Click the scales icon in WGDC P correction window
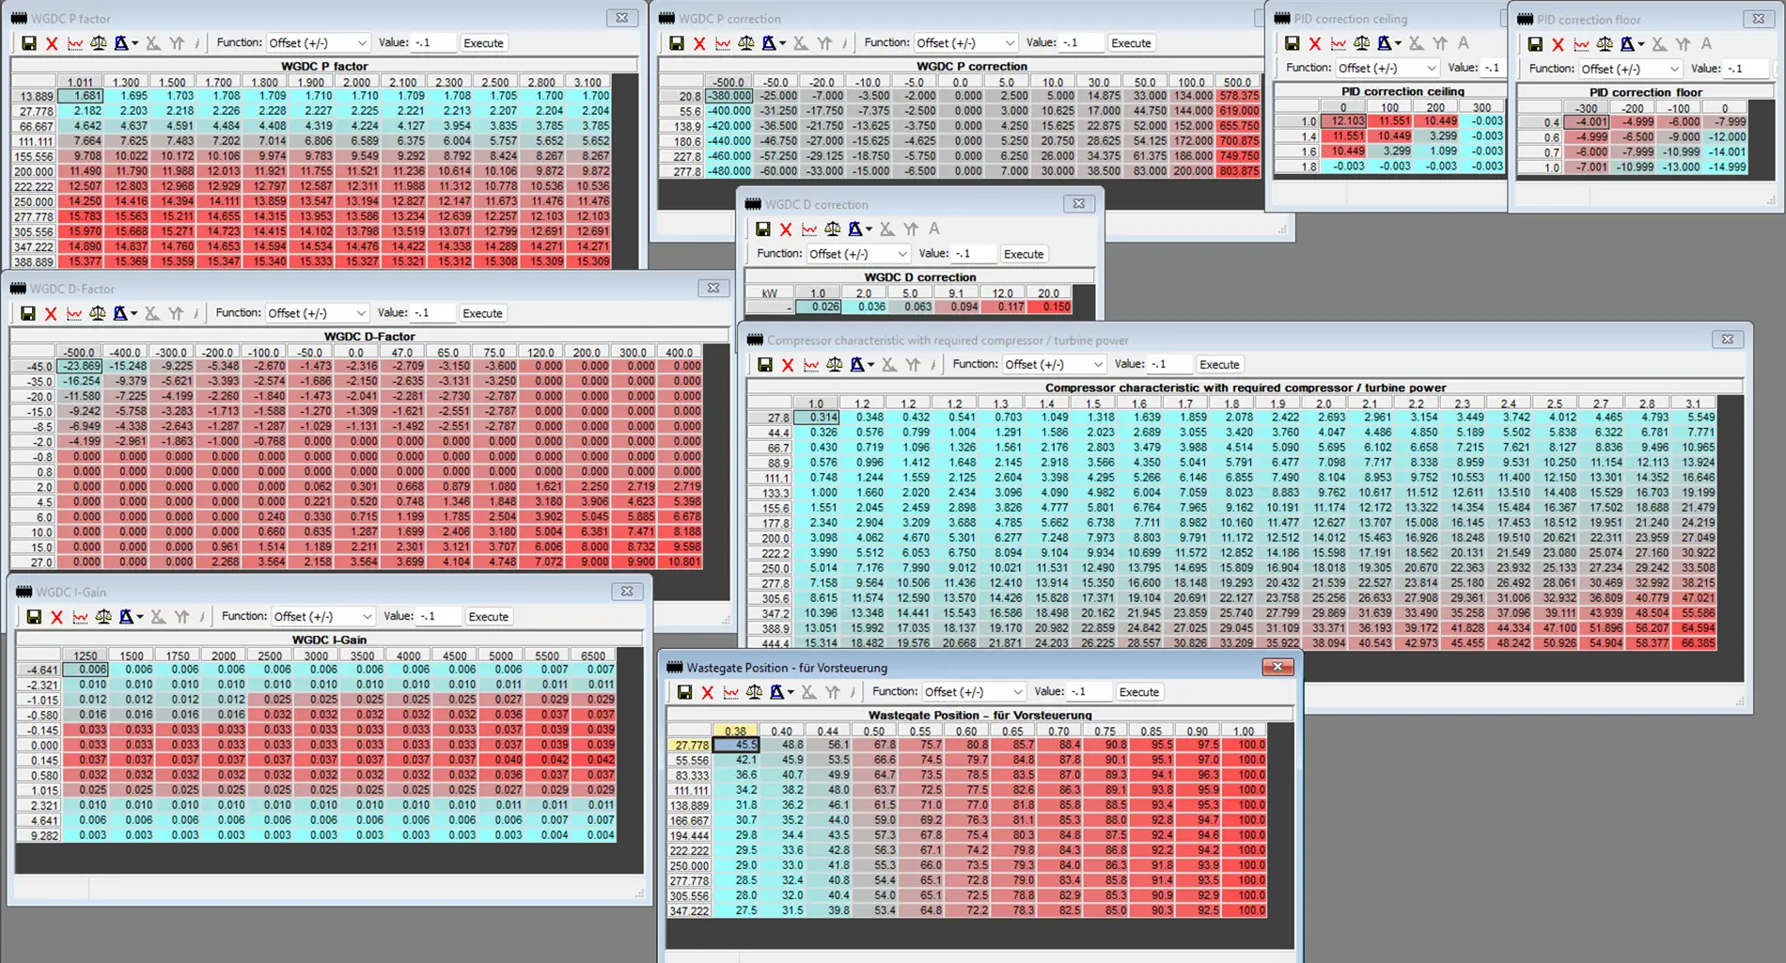The image size is (1786, 963). click(745, 43)
